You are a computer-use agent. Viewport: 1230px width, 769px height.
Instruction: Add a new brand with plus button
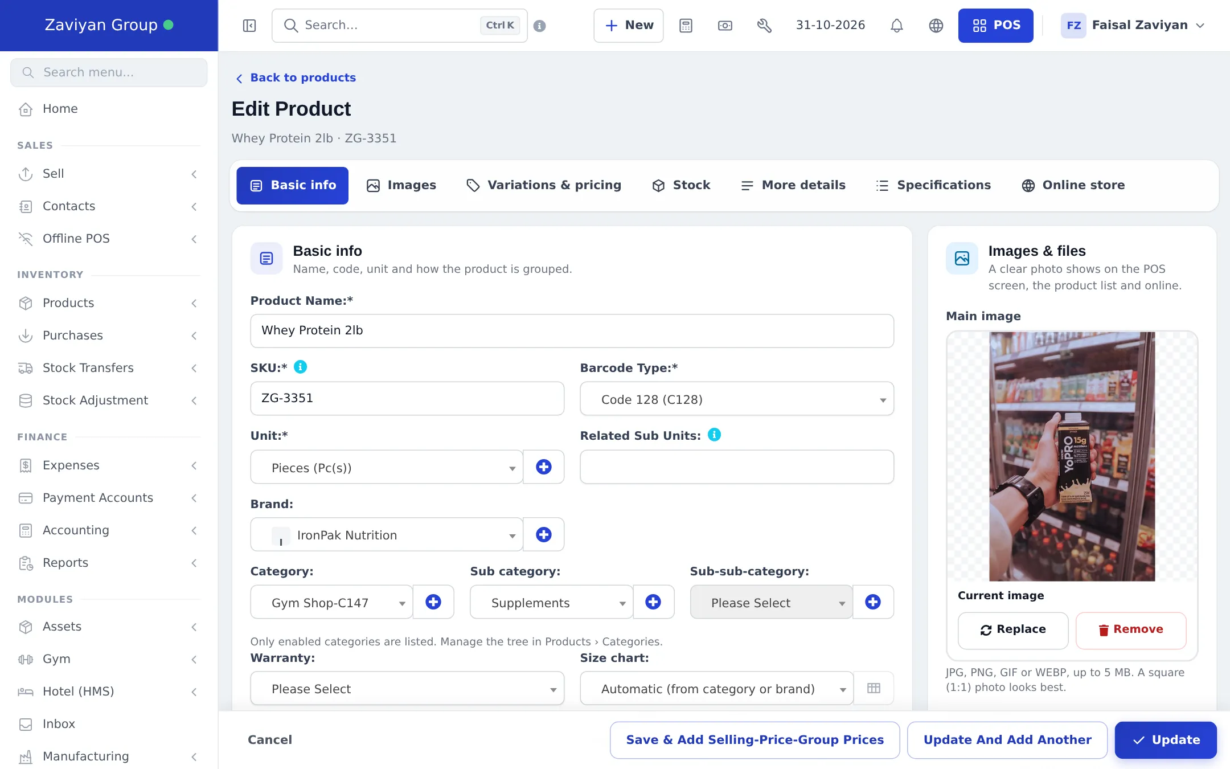click(x=544, y=535)
